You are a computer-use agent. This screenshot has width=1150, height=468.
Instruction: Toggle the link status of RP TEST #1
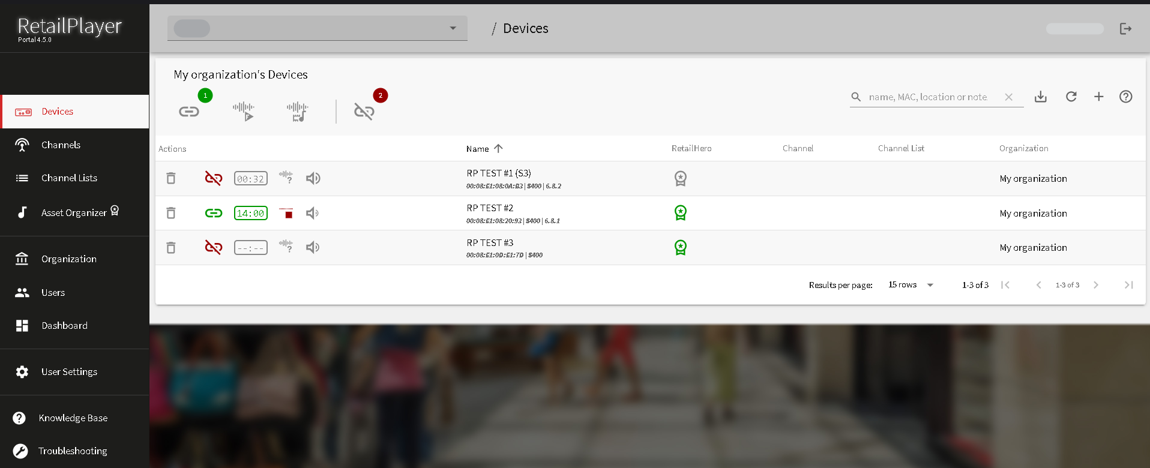click(214, 178)
